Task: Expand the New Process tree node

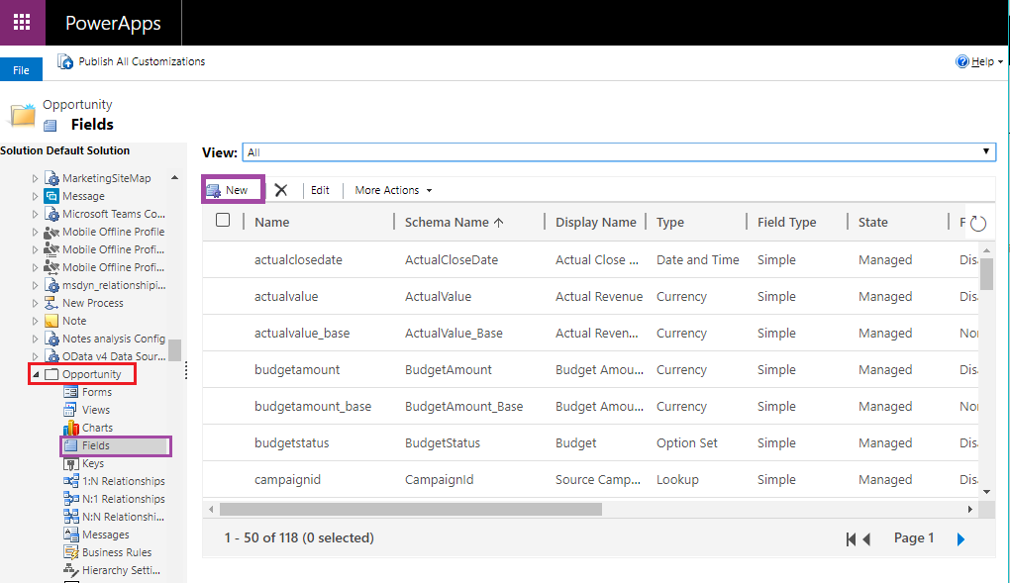Action: 36,303
